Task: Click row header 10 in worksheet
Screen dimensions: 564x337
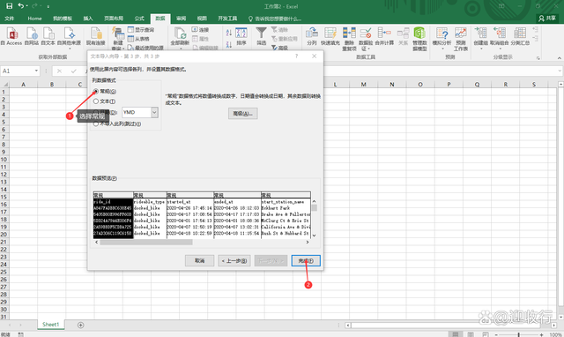Action: click(x=4, y=159)
